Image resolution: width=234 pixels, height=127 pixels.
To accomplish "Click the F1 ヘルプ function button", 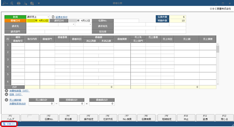I will [x=11, y=118].
